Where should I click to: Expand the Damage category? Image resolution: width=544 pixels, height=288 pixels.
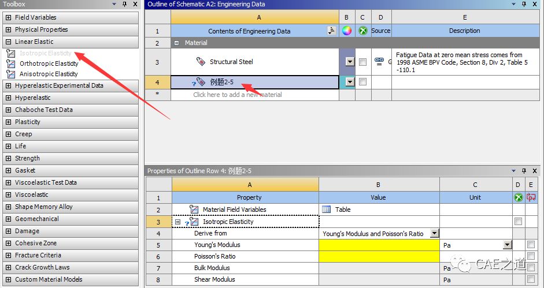click(8, 231)
